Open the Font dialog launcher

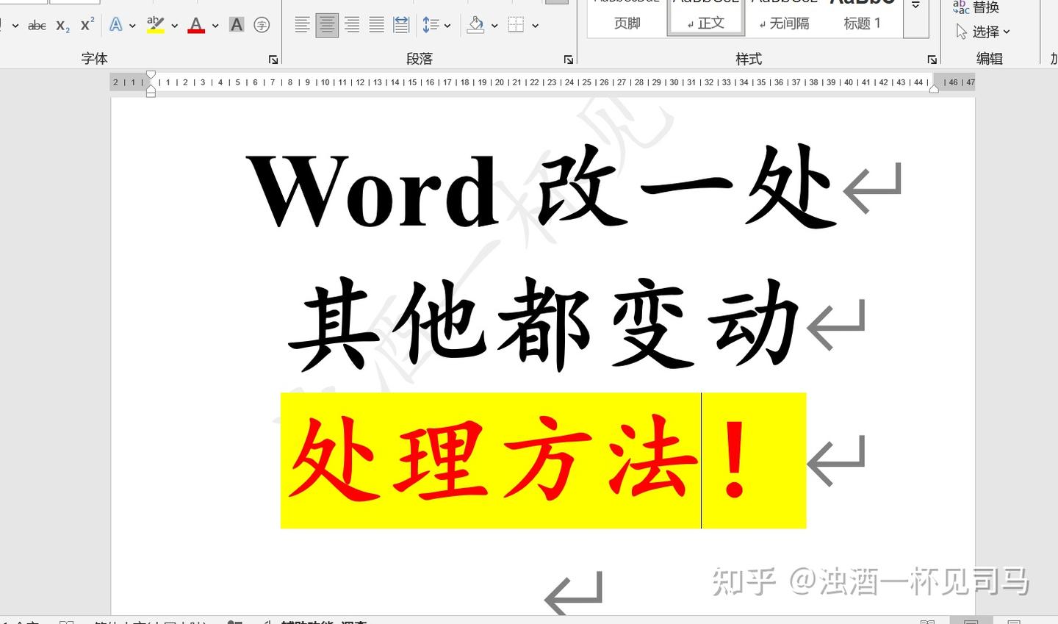pyautogui.click(x=273, y=60)
